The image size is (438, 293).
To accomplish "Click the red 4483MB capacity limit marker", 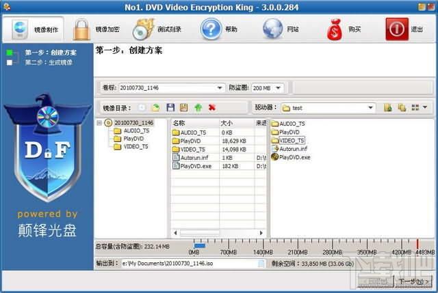I will [x=417, y=244].
